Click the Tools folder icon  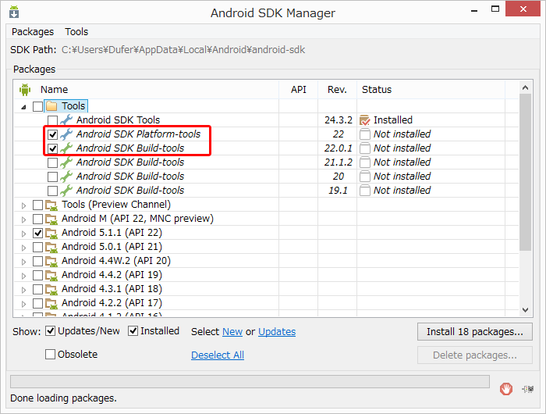[x=51, y=106]
